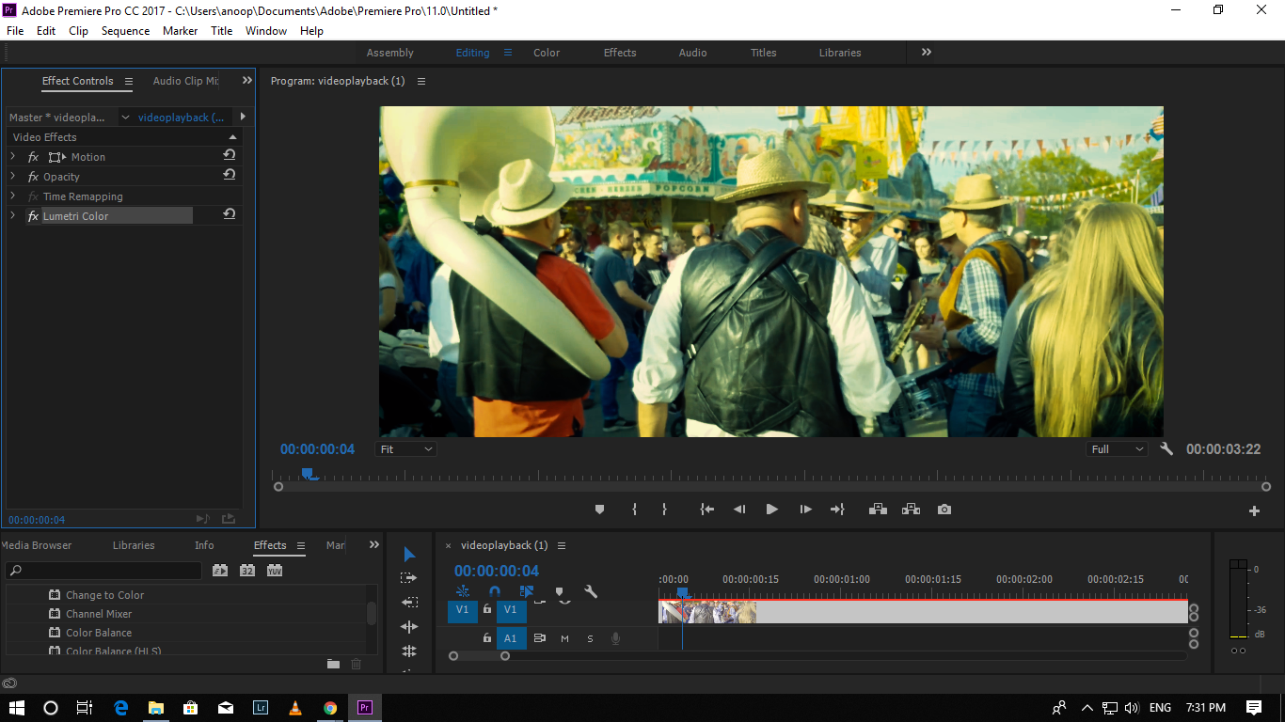Viewport: 1285px width, 722px height.
Task: Expand Time Remapping properties
Action: (x=13, y=196)
